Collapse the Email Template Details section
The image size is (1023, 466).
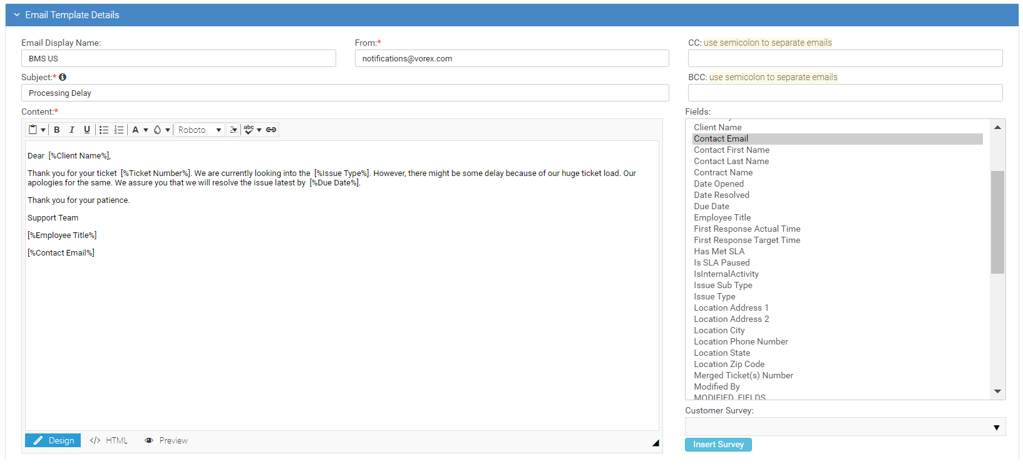tap(17, 15)
